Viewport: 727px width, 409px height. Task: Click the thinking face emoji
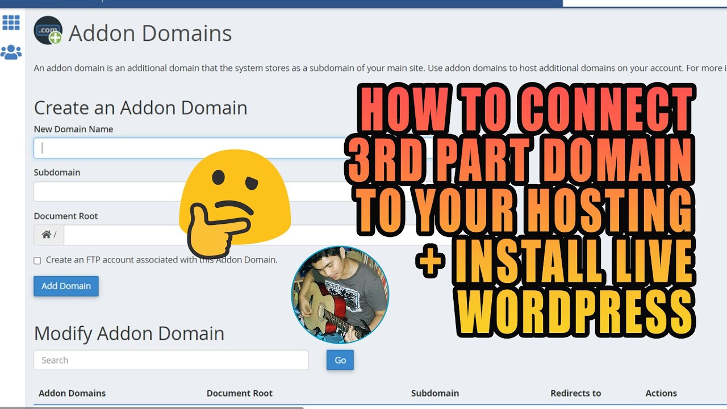(234, 204)
